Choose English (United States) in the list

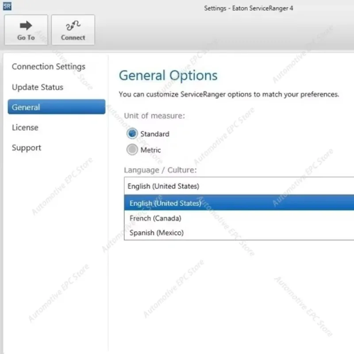point(239,203)
